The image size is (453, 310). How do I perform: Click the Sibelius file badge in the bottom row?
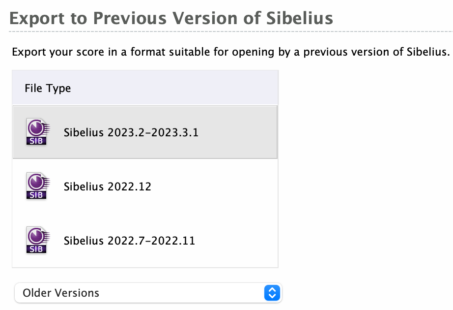pyautogui.click(x=36, y=240)
